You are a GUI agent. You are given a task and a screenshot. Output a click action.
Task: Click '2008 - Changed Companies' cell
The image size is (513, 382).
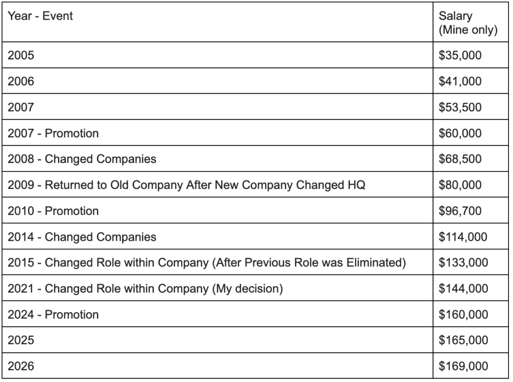click(217, 158)
